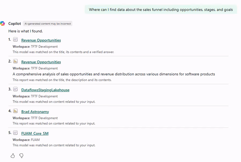Click the 'Workspace: FUAM' line
Viewport: 241px width, 162px height.
(26, 140)
